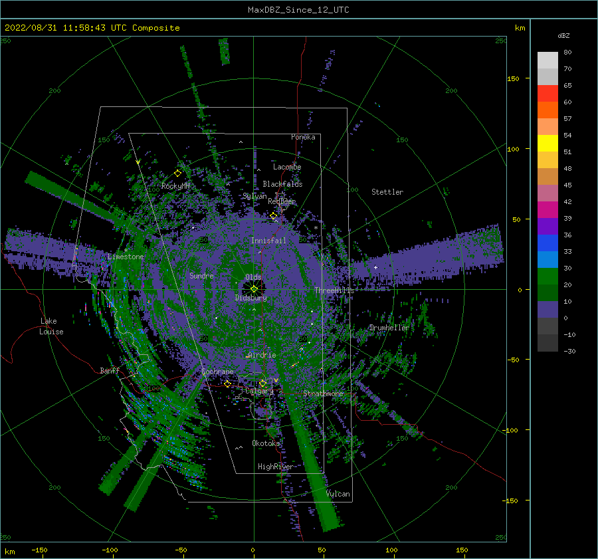Viewport: 598px width, 559px height.
Task: Click the 57 value on the dBZ legend
Action: pos(567,119)
